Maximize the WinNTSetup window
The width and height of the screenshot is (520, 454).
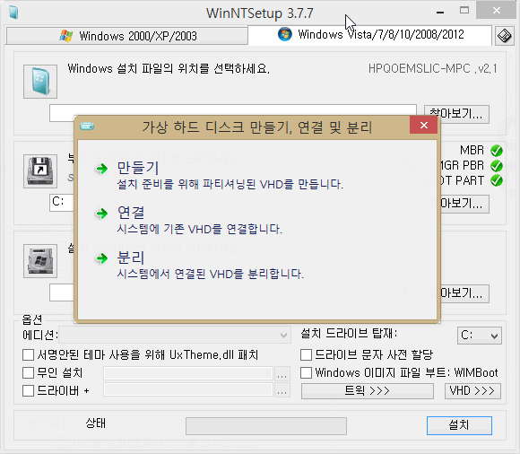tap(464, 11)
